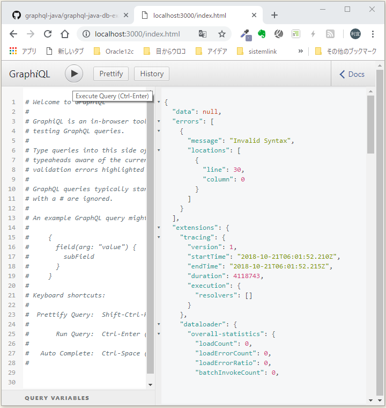This screenshot has height=408, width=386.
Task: Click the gray leaf-circle extension icon
Action: (279, 34)
